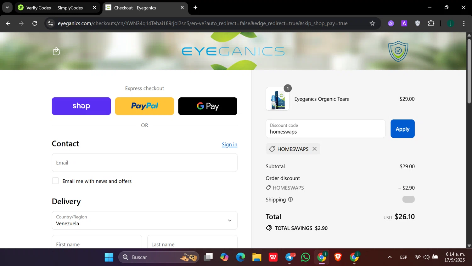Click the browser back arrow
472x266 pixels.
tap(8, 23)
